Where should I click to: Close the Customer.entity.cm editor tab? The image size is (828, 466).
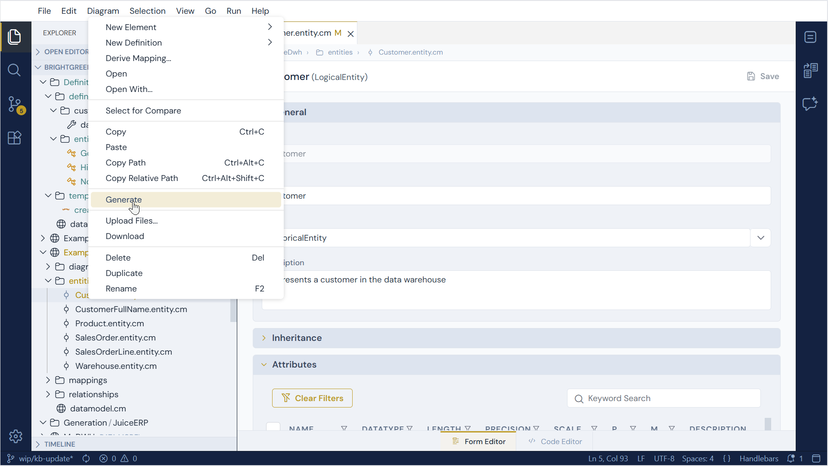pos(351,34)
